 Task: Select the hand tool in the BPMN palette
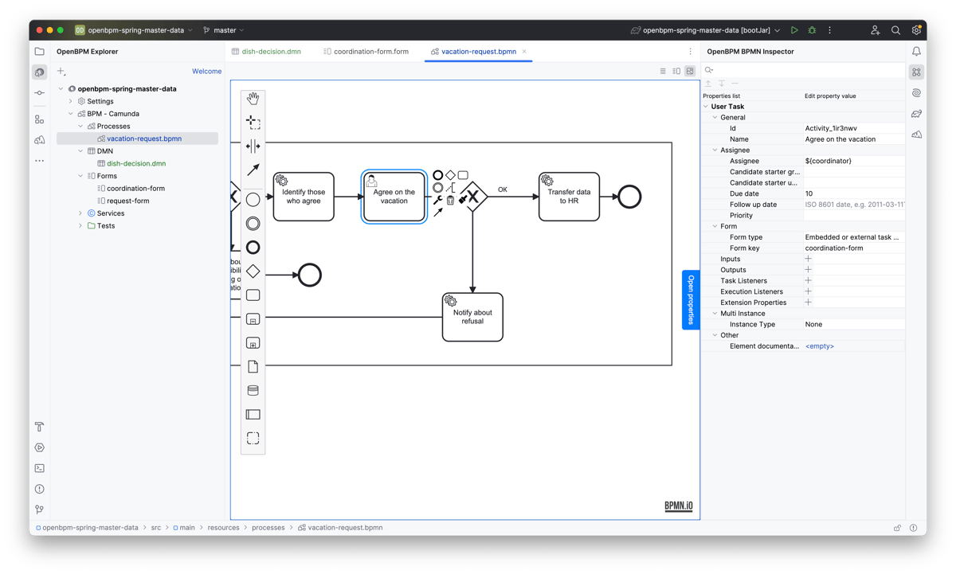coord(253,99)
